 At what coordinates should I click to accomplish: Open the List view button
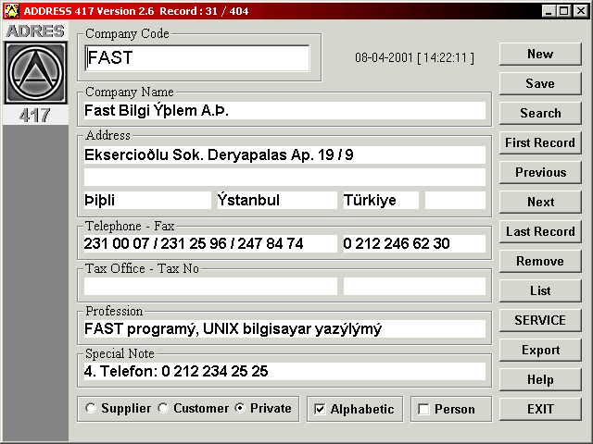coord(540,290)
